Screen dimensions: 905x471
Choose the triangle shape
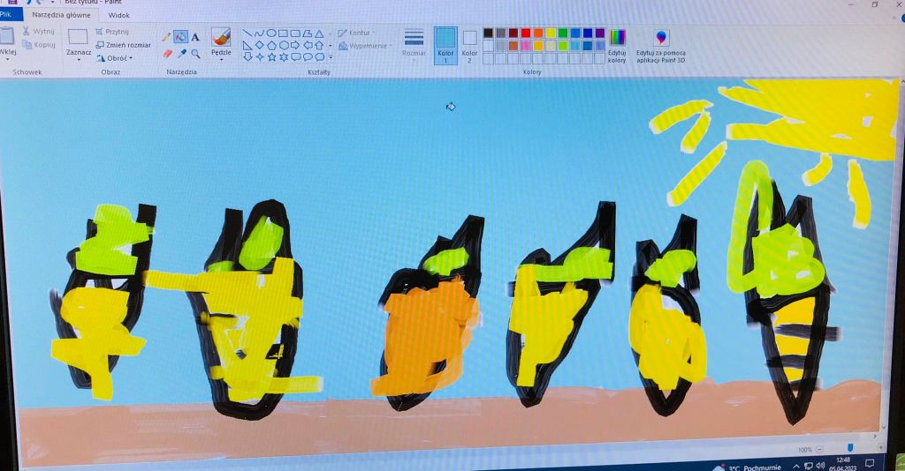pos(319,34)
